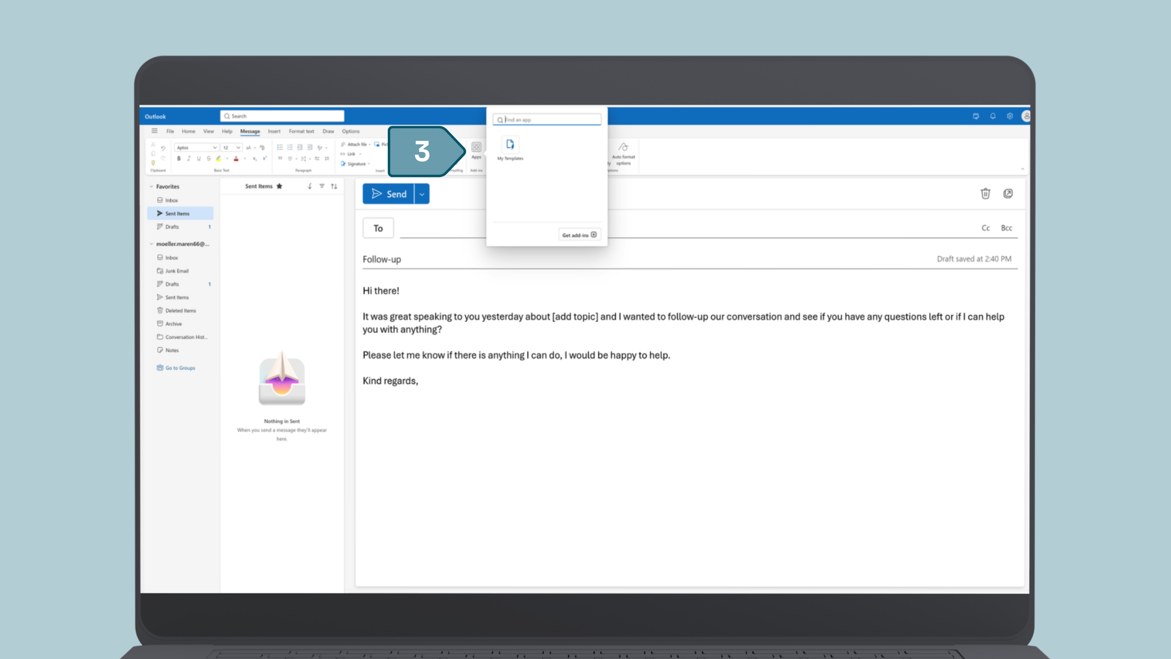The height and width of the screenshot is (659, 1171).
Task: Switch to the Format text tab
Action: click(301, 131)
